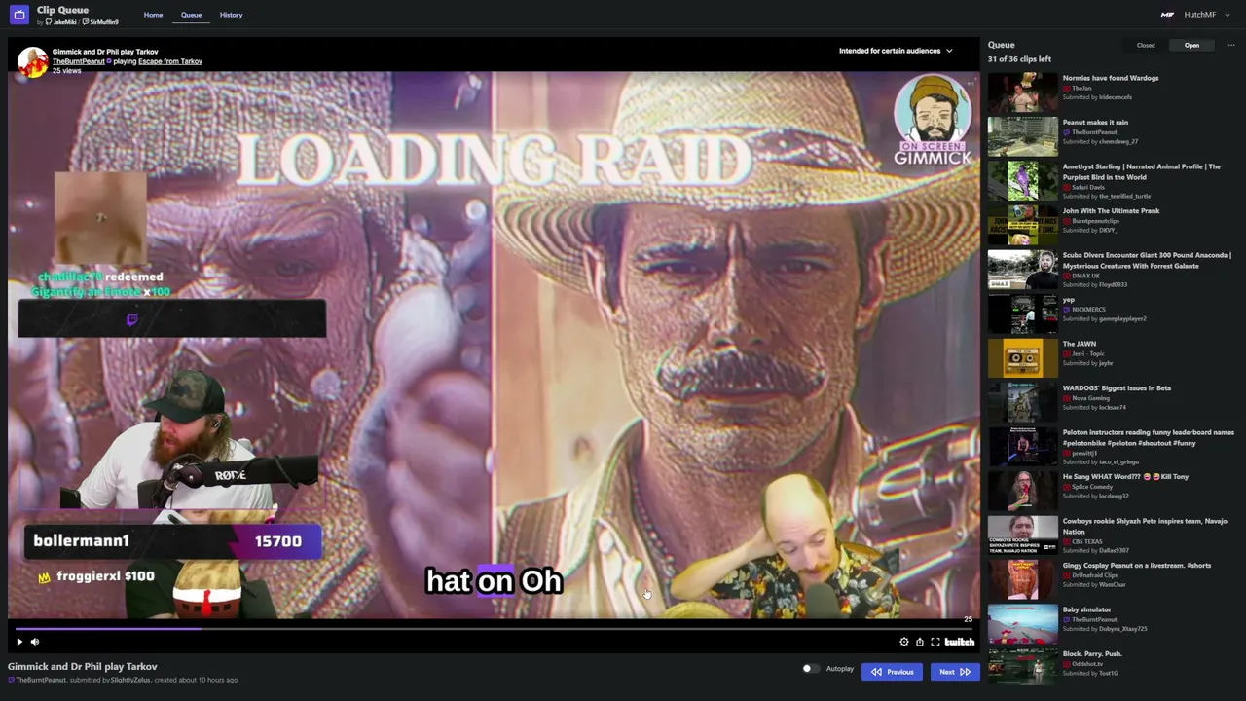The image size is (1246, 701).
Task: Select 'The JAWN' clip thumbnail
Action: [x=1022, y=358]
